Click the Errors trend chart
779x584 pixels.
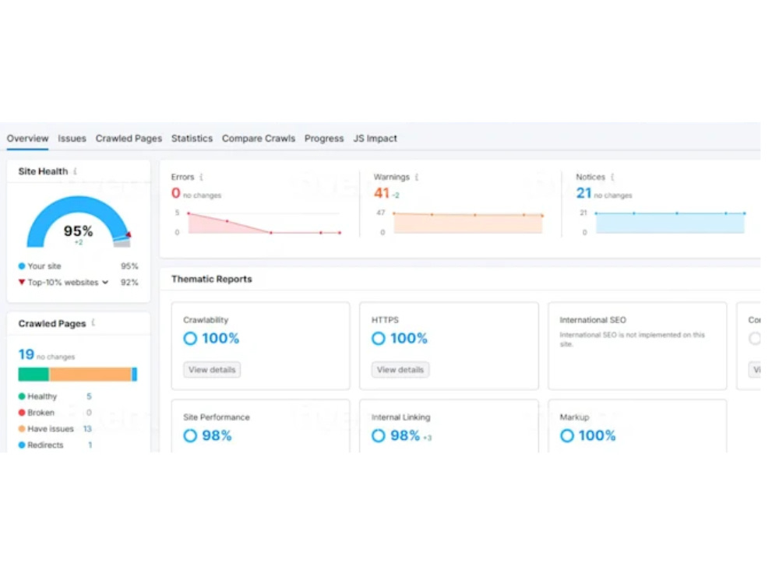[x=264, y=223]
